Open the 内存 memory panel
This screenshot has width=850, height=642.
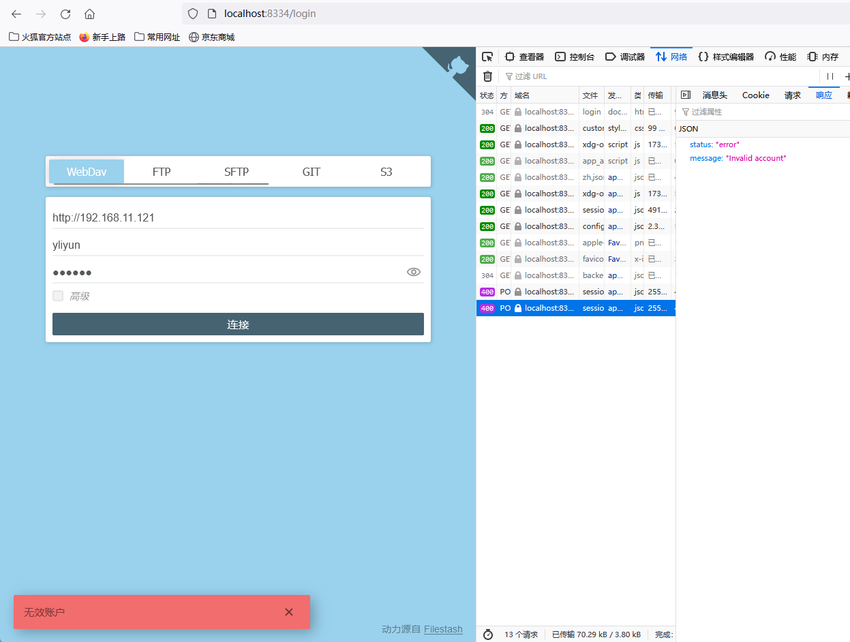click(823, 57)
